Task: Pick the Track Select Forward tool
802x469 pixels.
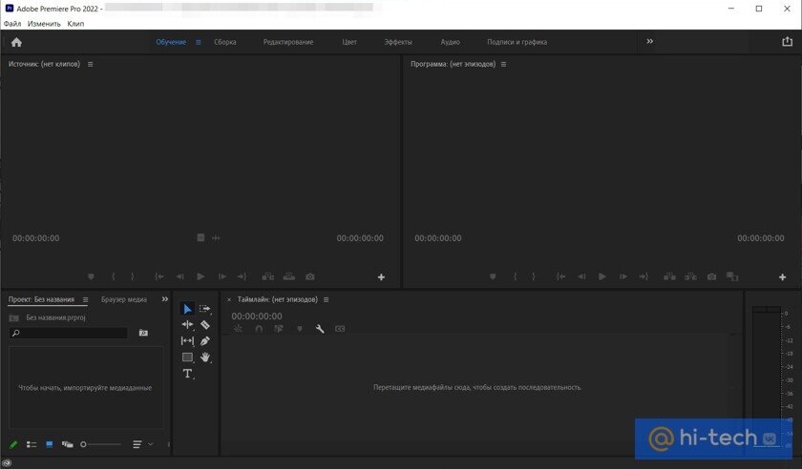Action: coord(205,309)
